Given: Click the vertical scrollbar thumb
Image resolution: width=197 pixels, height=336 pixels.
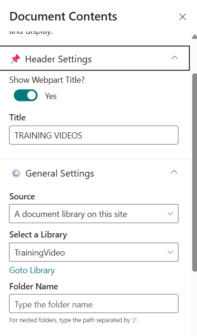Looking at the screenshot, I should (195, 172).
